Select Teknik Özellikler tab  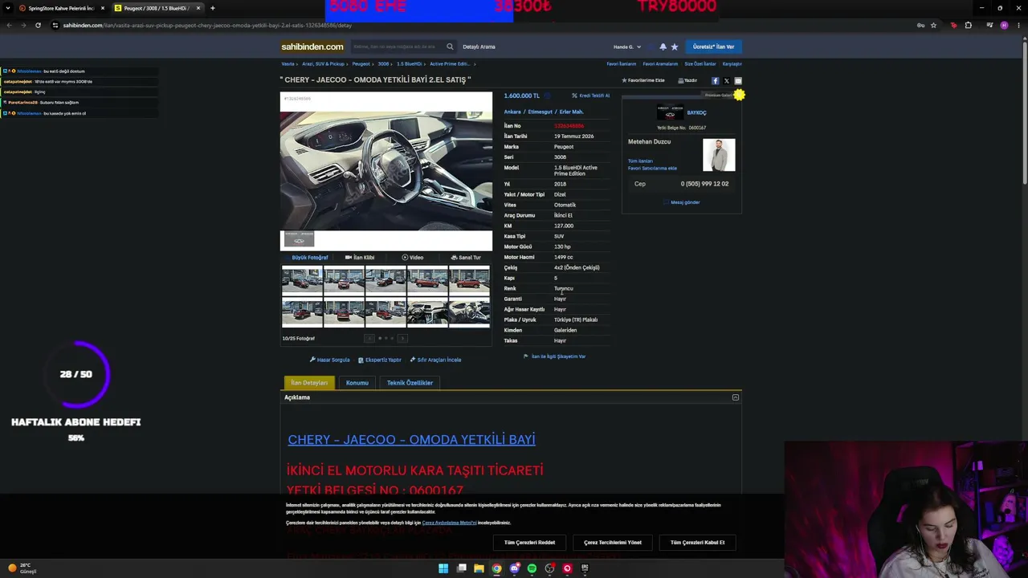coord(410,383)
